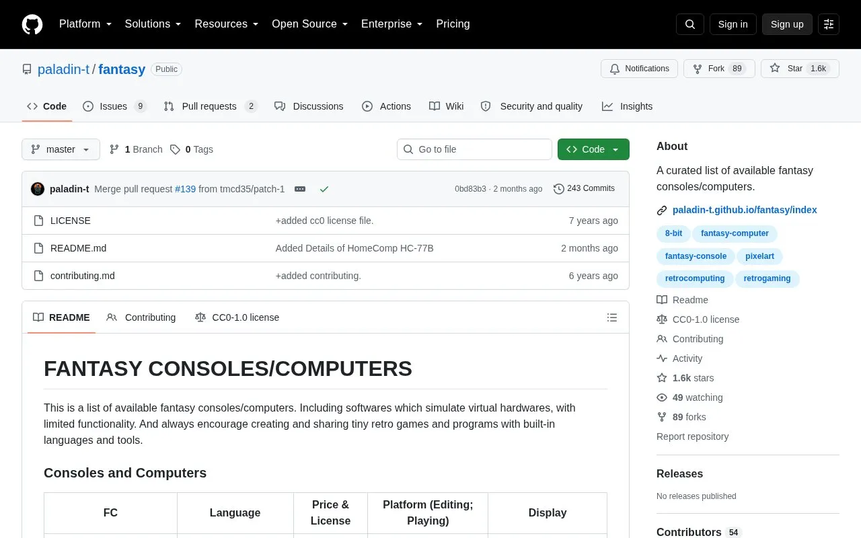
Task: Click the README.md file icon
Action: [39, 248]
